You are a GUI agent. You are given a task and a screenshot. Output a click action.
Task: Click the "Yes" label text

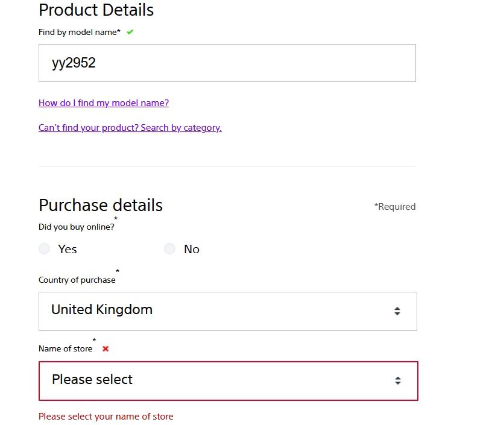pos(68,249)
